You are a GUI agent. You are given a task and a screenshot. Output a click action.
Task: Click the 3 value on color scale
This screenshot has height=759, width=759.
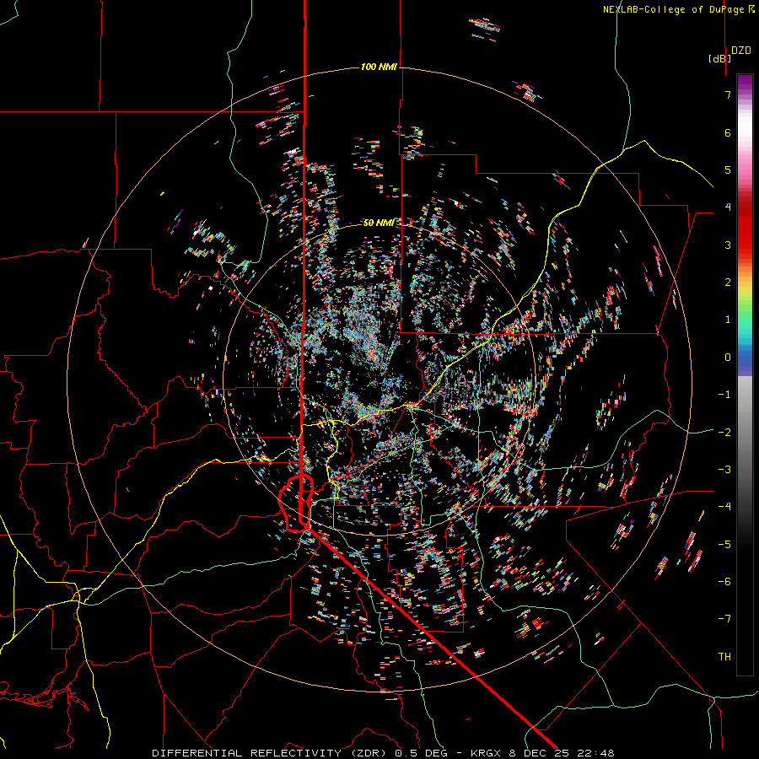click(x=728, y=245)
